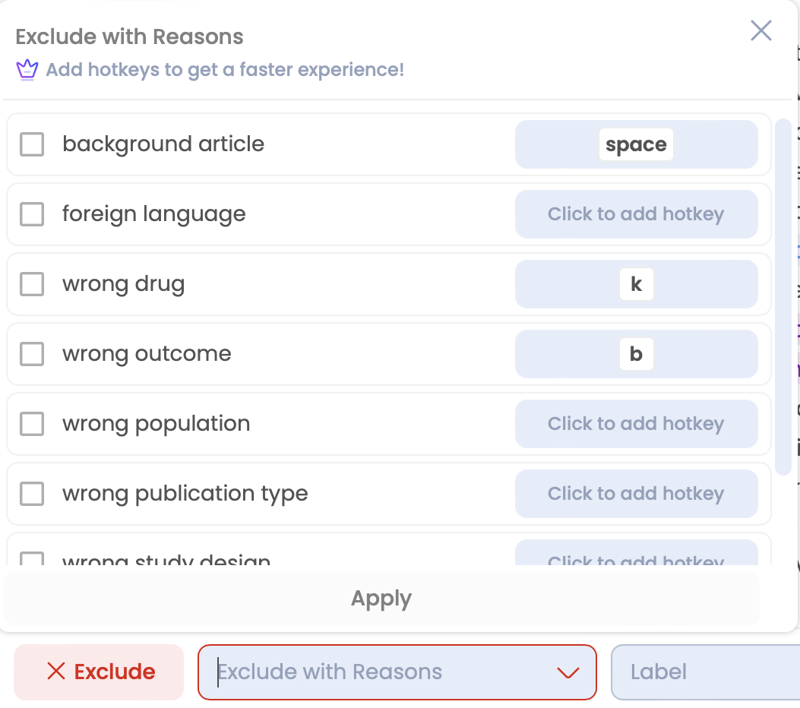
Task: Add a hotkey for foreign language
Action: [x=636, y=214]
